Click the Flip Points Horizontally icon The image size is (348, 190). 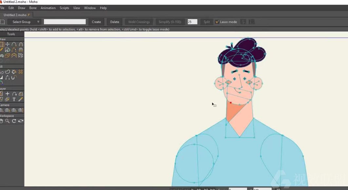click(x=243, y=22)
